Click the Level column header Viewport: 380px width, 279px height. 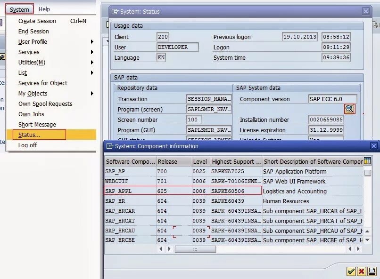click(201, 161)
